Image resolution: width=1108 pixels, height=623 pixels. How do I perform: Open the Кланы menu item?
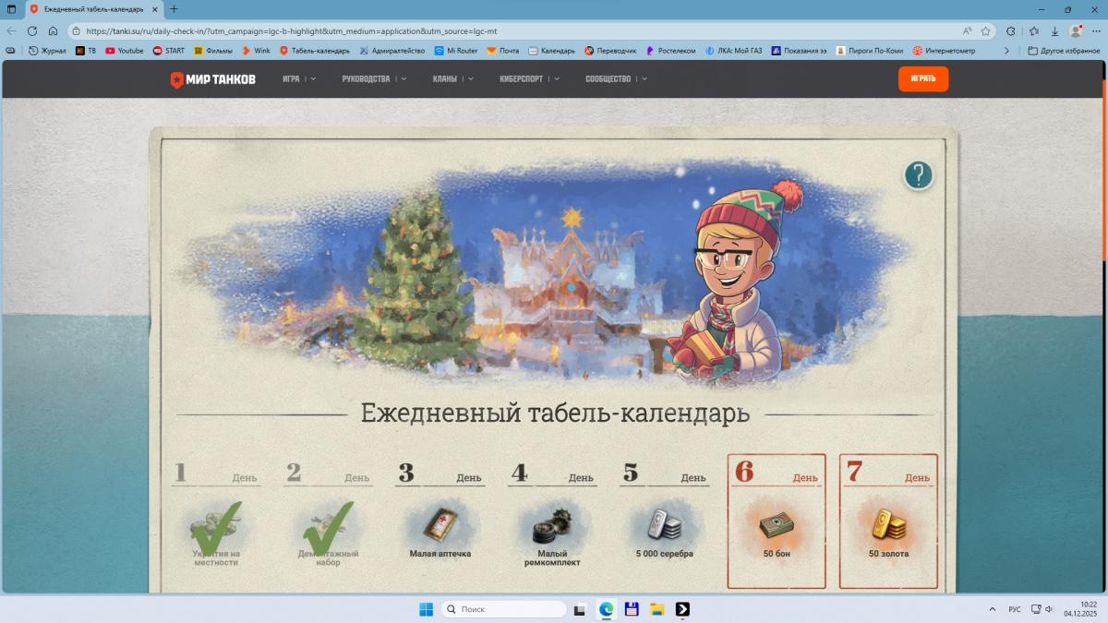click(x=444, y=79)
